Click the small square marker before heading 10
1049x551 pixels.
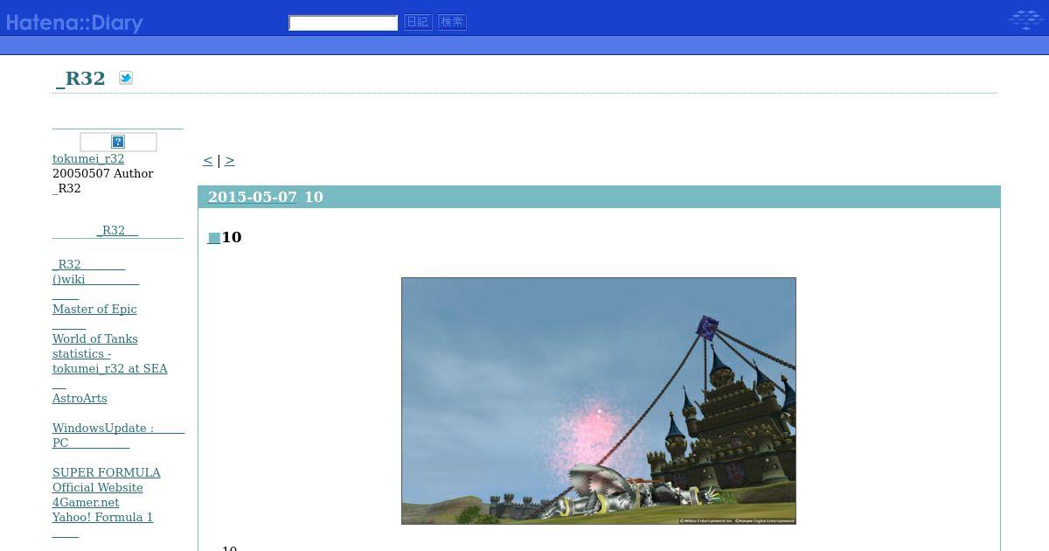(x=214, y=238)
